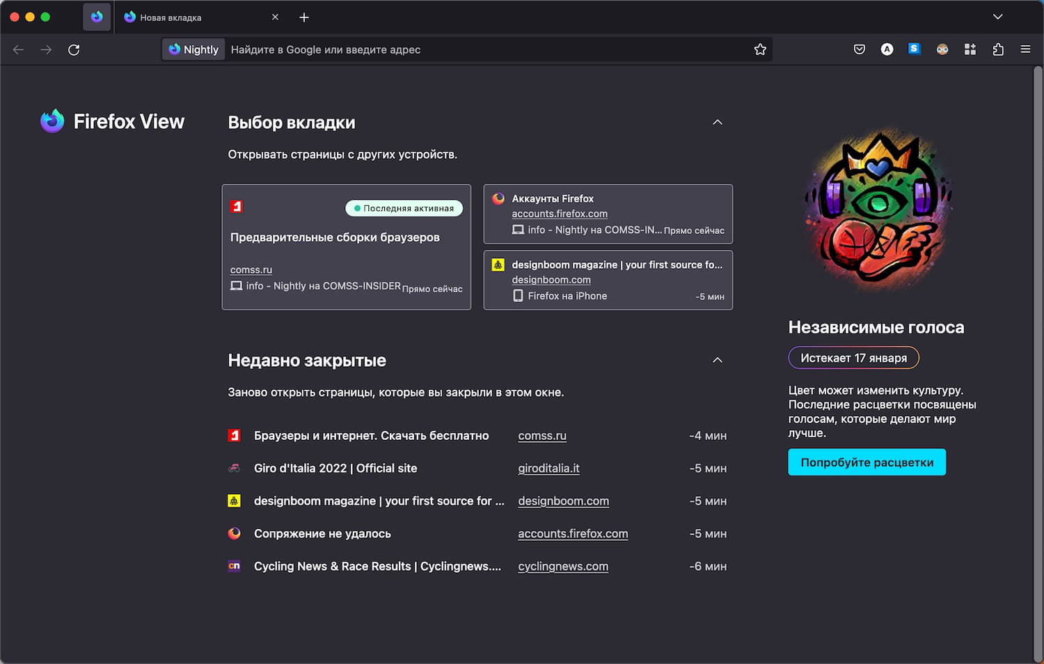Image resolution: width=1044 pixels, height=664 pixels.
Task: Open comss.ru link in recently closed
Action: tap(542, 436)
